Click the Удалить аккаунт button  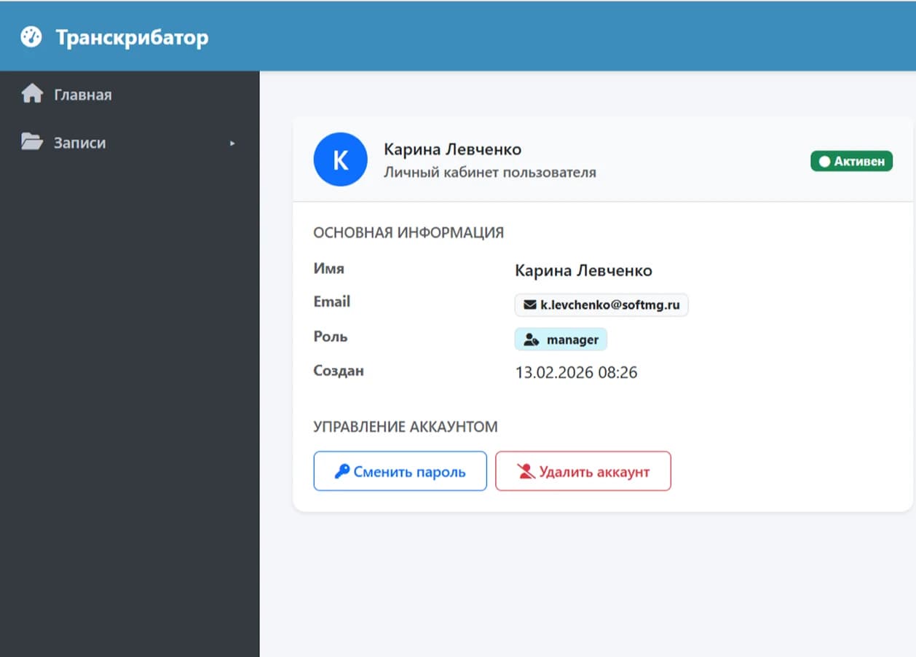(583, 471)
